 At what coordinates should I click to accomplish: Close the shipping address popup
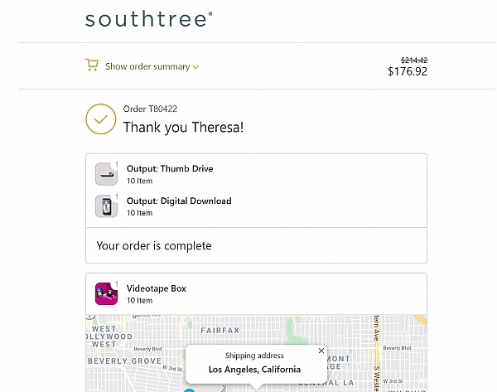[x=321, y=351]
